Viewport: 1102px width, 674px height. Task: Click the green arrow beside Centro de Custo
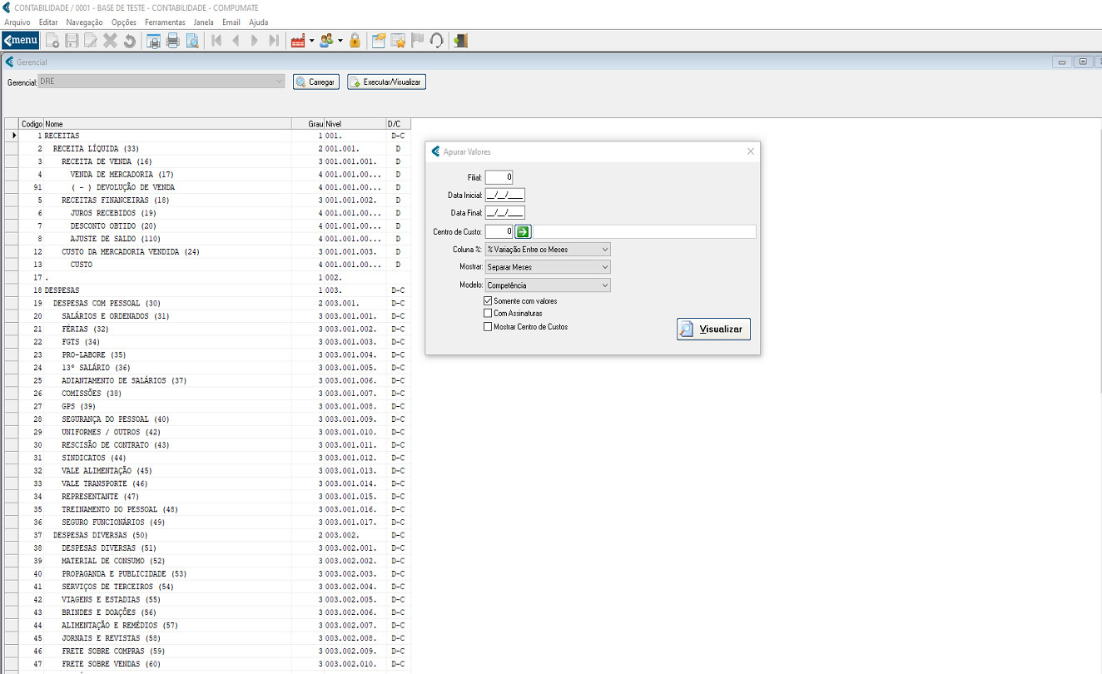(x=523, y=231)
